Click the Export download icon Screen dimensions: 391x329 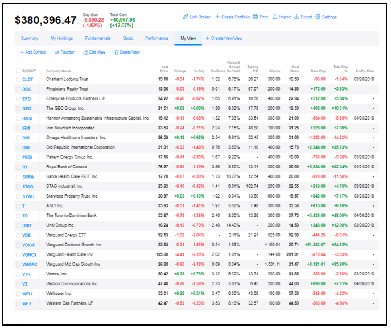(x=297, y=17)
